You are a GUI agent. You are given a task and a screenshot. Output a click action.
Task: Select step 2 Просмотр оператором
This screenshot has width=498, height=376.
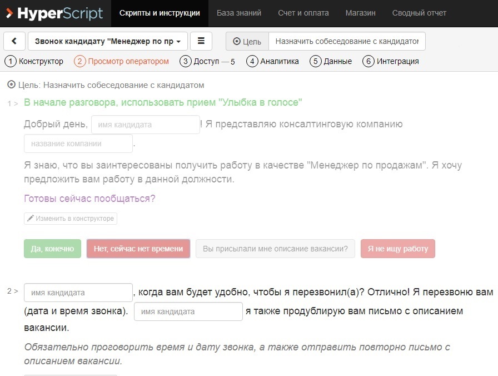pyautogui.click(x=121, y=61)
